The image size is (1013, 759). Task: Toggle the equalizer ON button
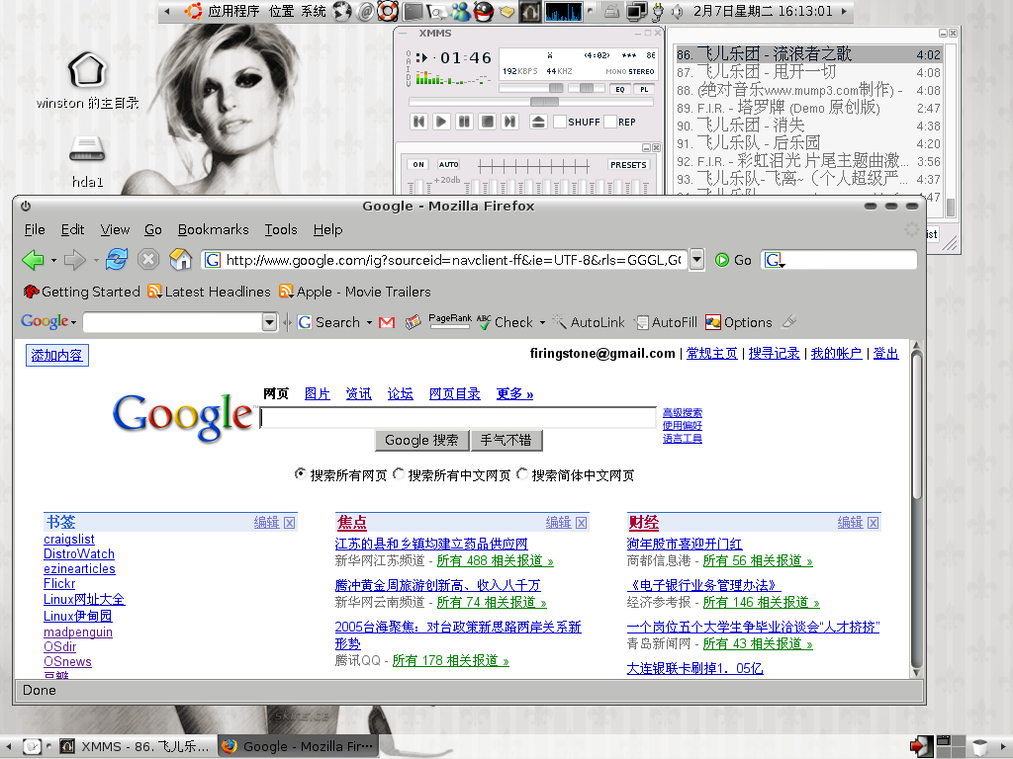click(418, 165)
